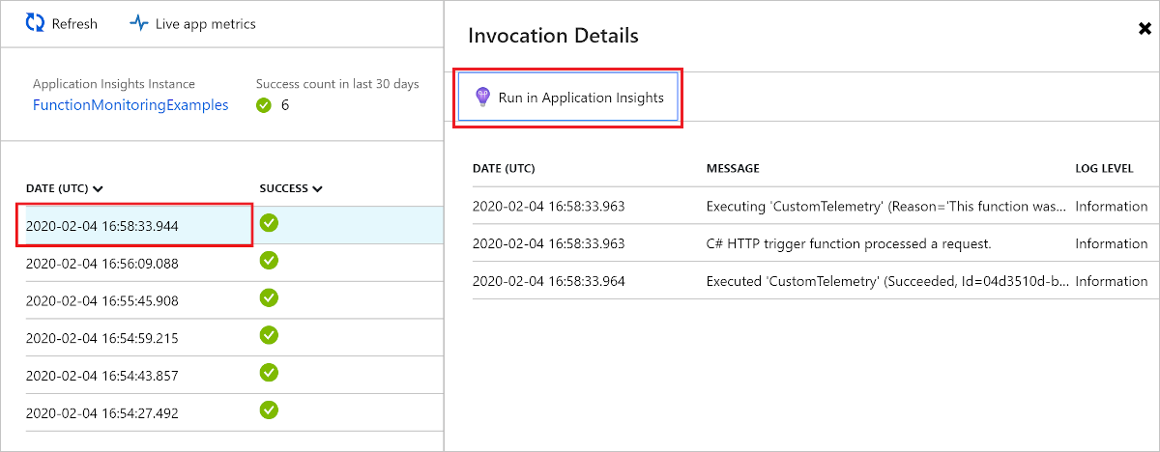Image resolution: width=1160 pixels, height=452 pixels.
Task: Click the Live app metrics pulse icon
Action: [x=138, y=23]
